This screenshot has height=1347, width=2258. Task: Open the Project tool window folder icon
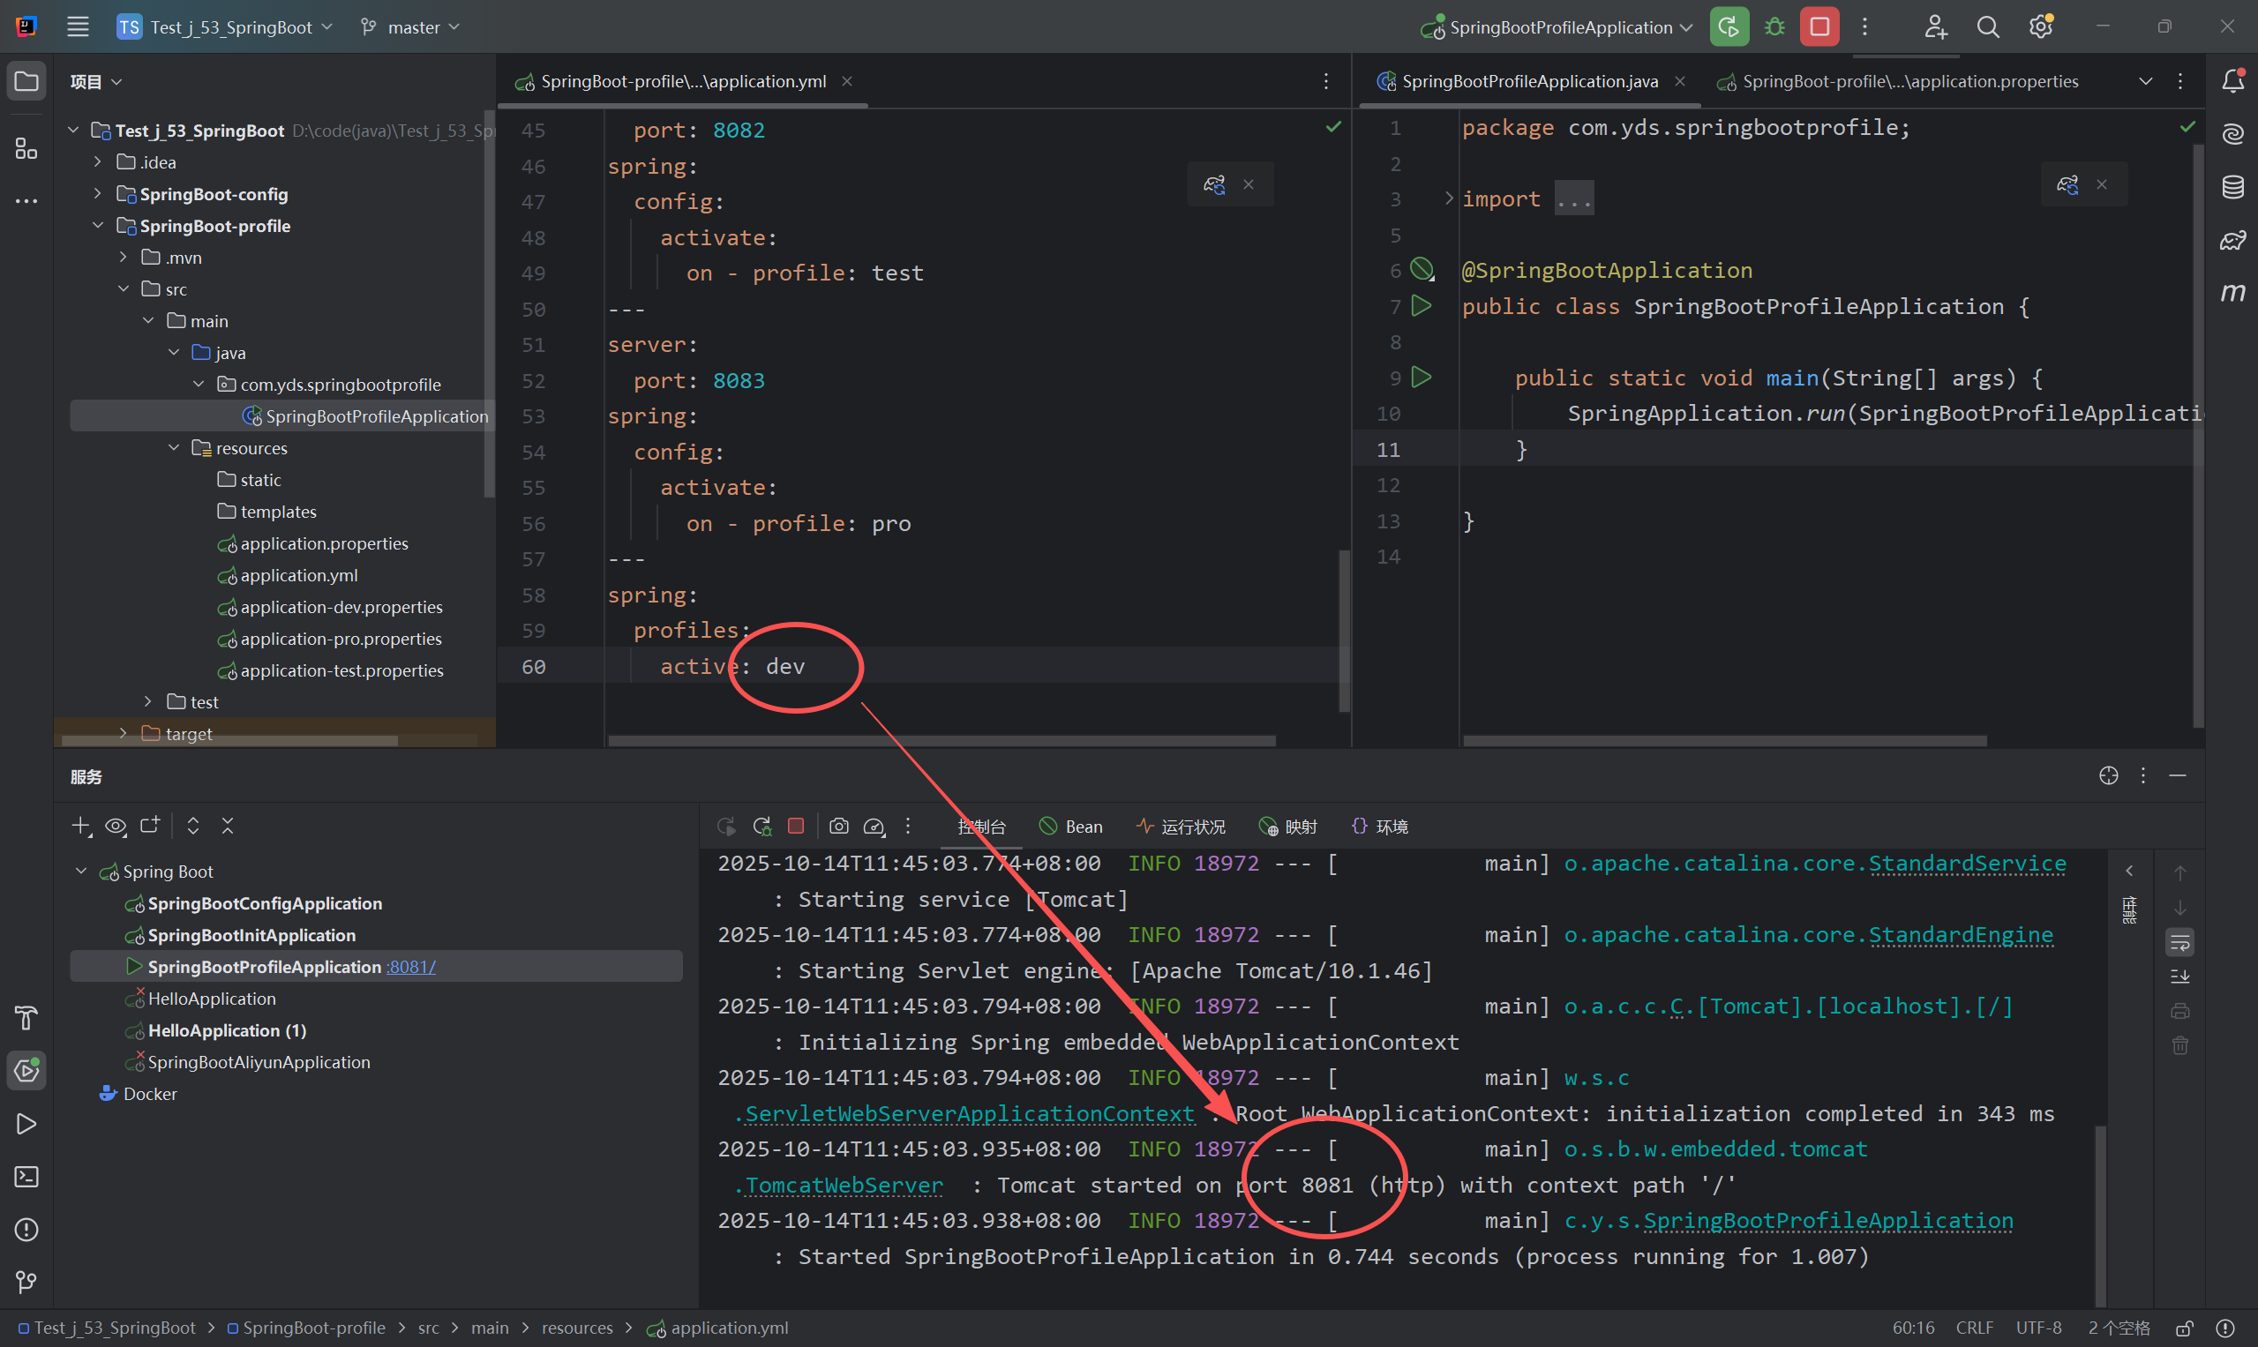26,82
